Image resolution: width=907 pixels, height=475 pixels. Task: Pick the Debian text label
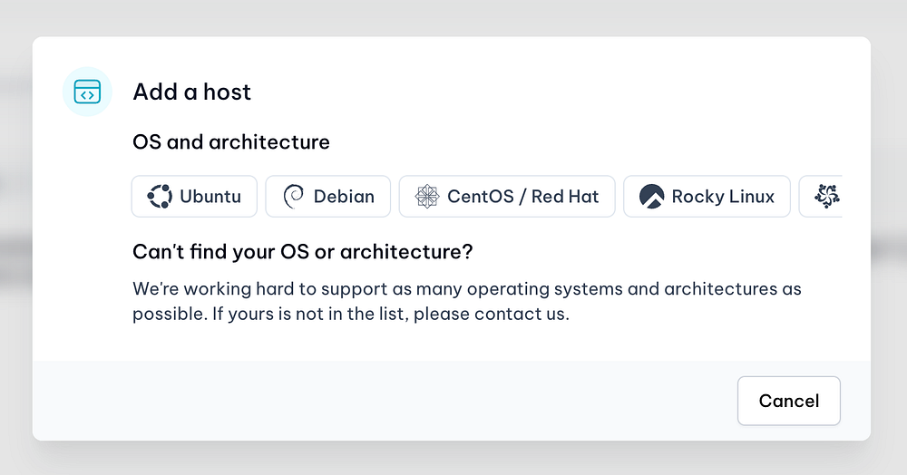click(x=344, y=197)
